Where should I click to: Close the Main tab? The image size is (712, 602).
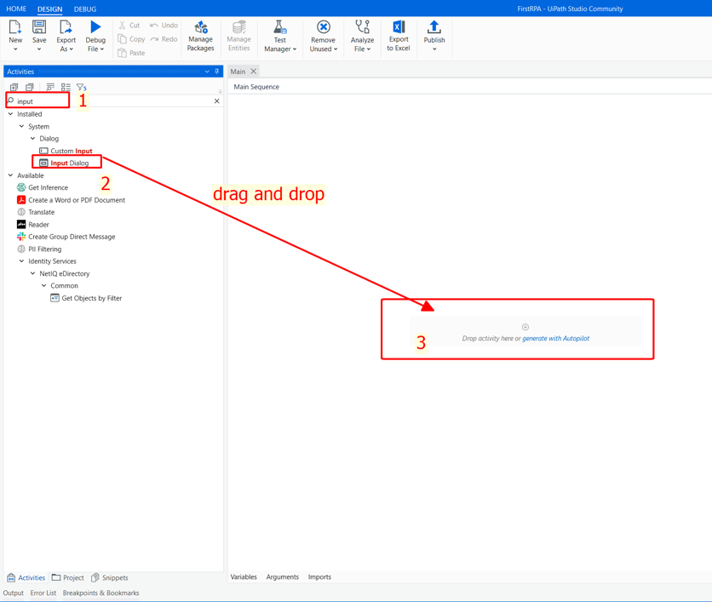pyautogui.click(x=254, y=72)
